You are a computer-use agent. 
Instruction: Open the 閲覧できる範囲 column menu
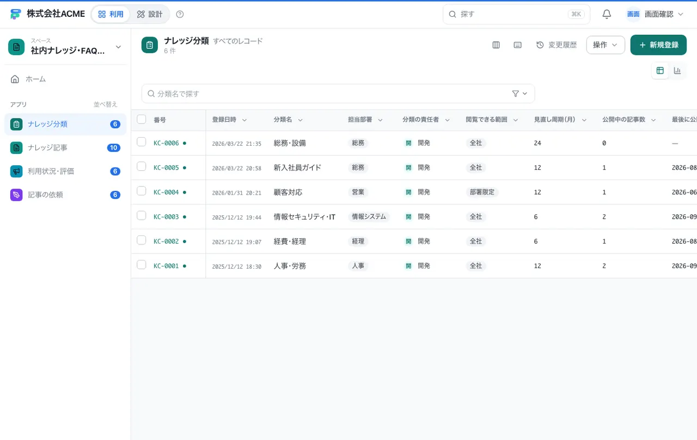[515, 120]
